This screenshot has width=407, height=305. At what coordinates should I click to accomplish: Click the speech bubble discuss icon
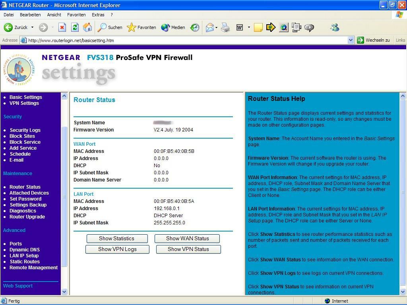pos(309,27)
